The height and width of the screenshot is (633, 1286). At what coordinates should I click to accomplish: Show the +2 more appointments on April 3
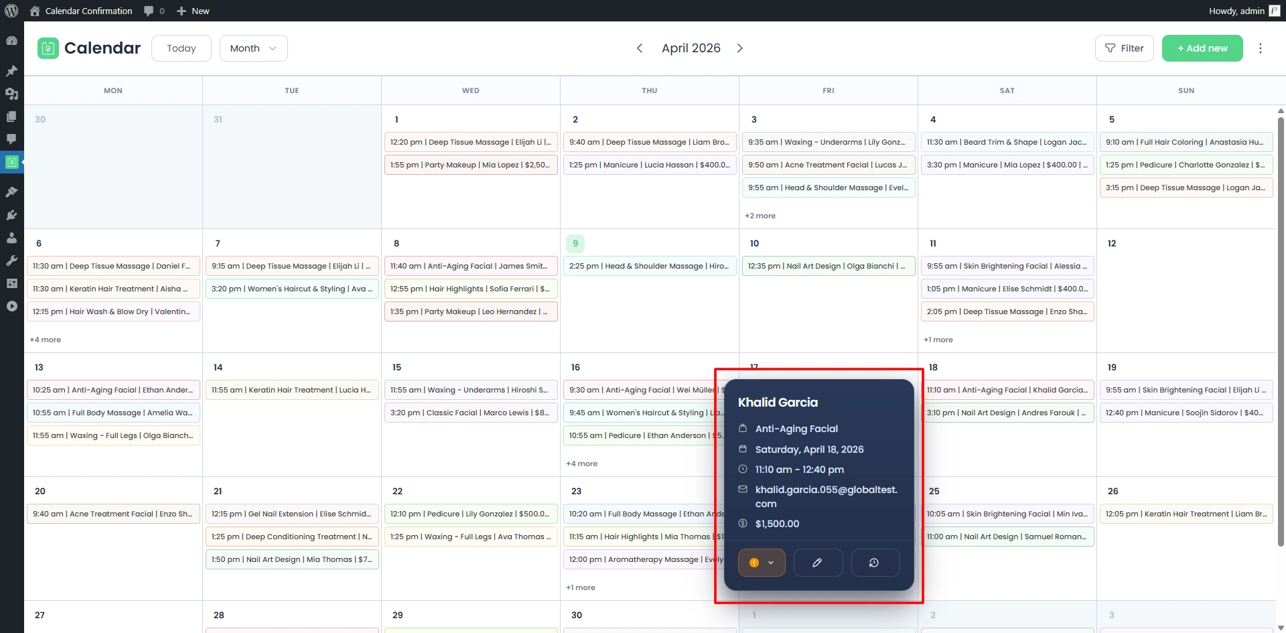(x=760, y=216)
